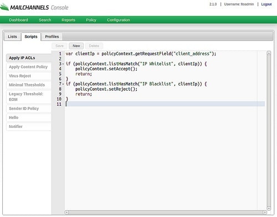This screenshot has height=217, width=277.
Task: Click the "IP Blacklist" string in line 7
Action: point(157,84)
